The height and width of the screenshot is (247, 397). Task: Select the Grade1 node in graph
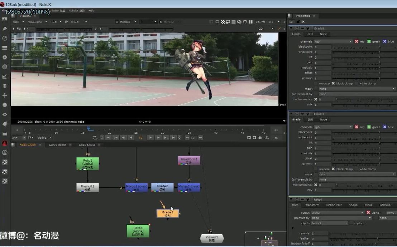point(167,214)
